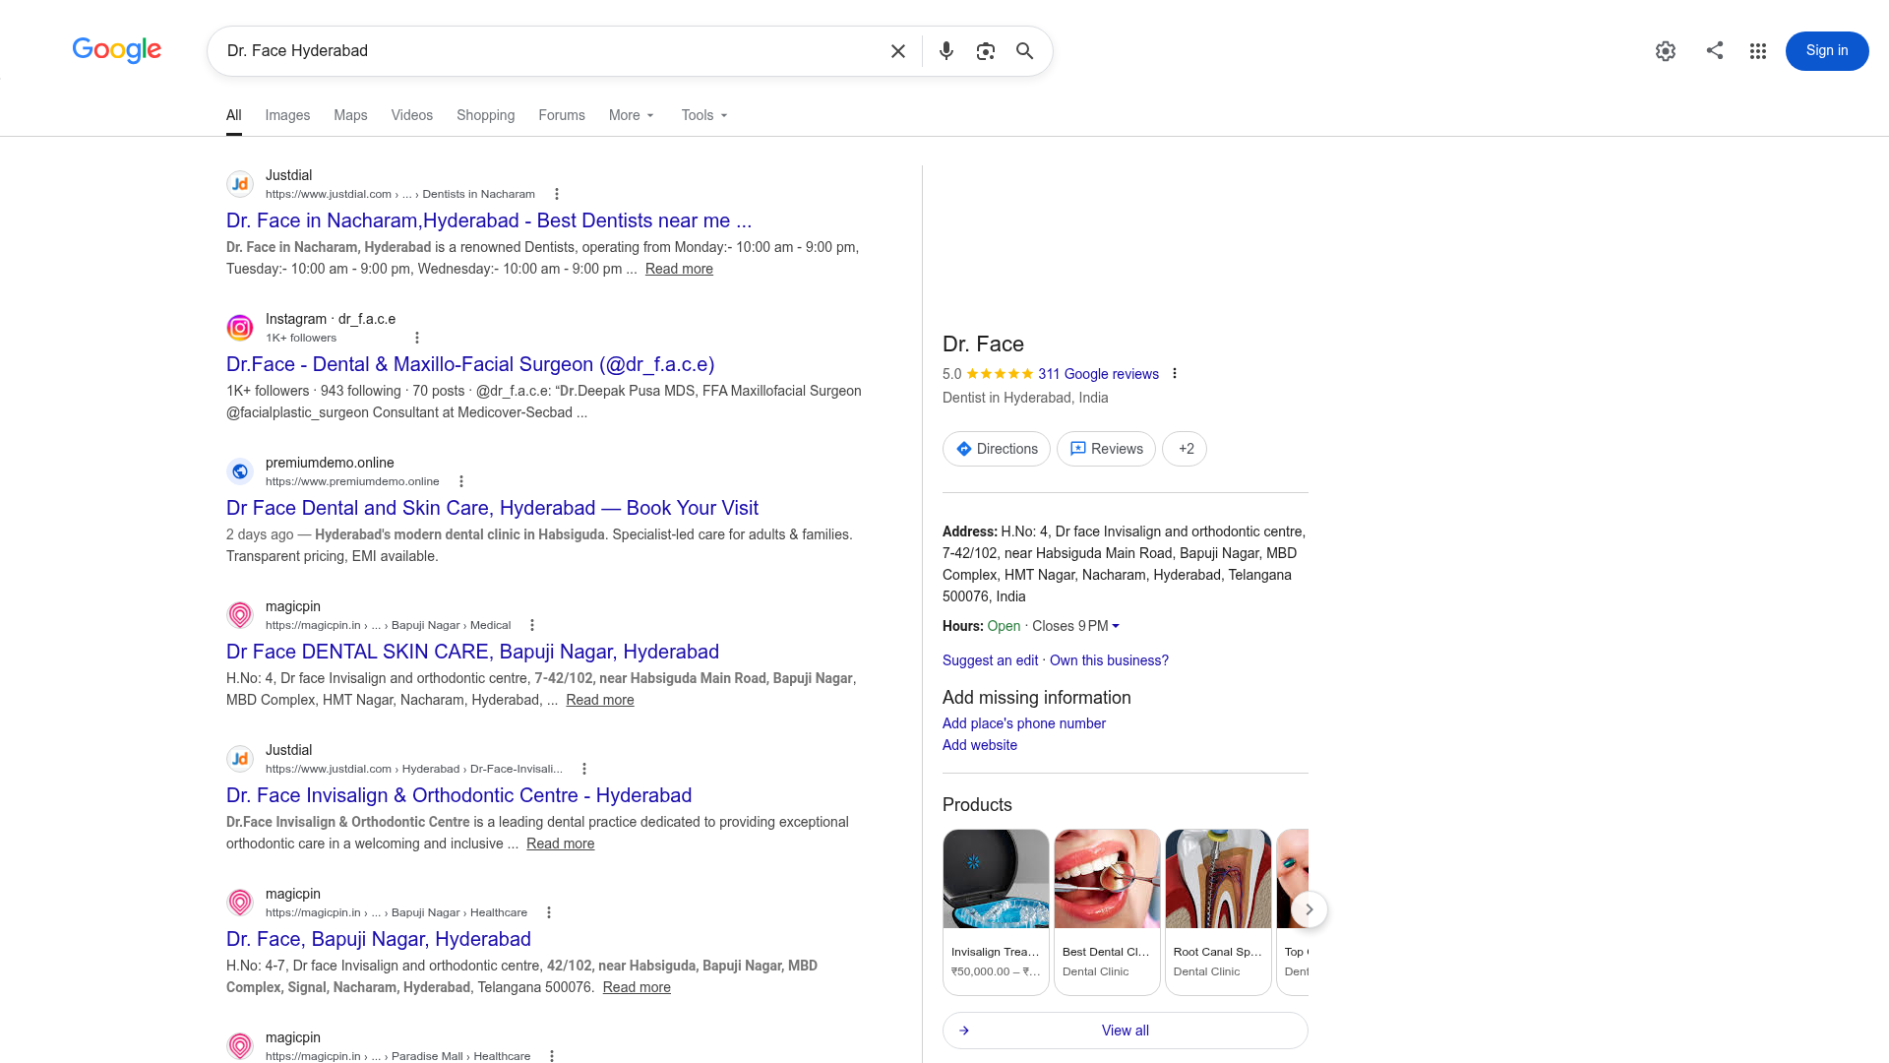Image resolution: width=1889 pixels, height=1063 pixels.
Task: Click the share icon in header
Action: (x=1715, y=50)
